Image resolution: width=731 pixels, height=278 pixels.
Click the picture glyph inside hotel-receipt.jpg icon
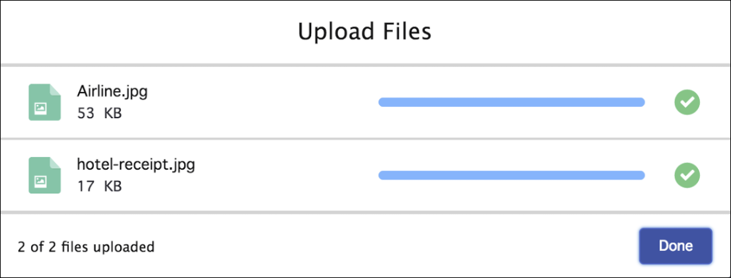41,180
